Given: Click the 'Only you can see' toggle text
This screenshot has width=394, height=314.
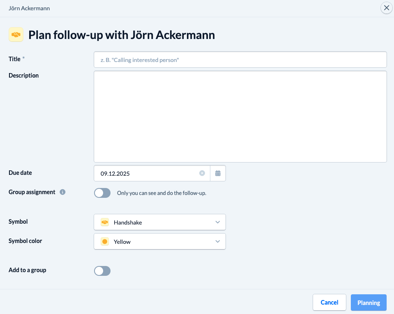Looking at the screenshot, I should coord(161,193).
